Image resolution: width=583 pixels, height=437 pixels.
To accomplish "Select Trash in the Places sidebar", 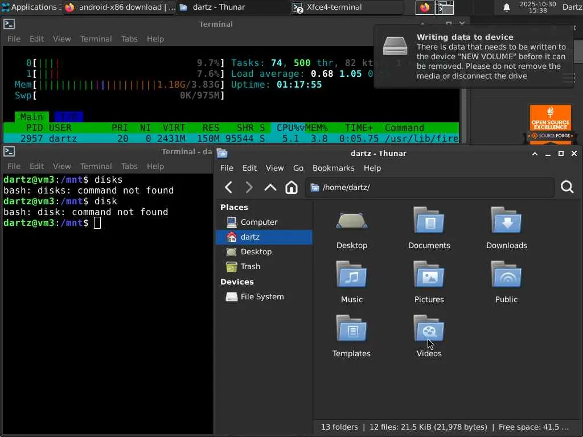I will point(250,266).
